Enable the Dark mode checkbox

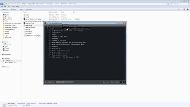pos(102,82)
